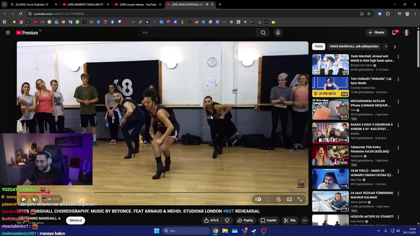Viewport: 420px width, 236px height.
Task: Open more actions ellipsis below video
Action: (x=304, y=220)
